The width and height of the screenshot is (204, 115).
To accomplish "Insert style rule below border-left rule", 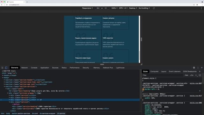I will coord(200,91).
